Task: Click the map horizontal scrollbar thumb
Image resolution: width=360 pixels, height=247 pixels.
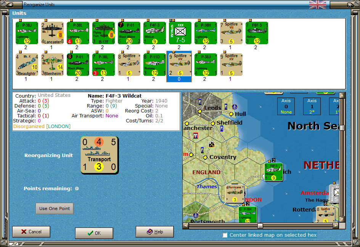Action: (x=260, y=226)
